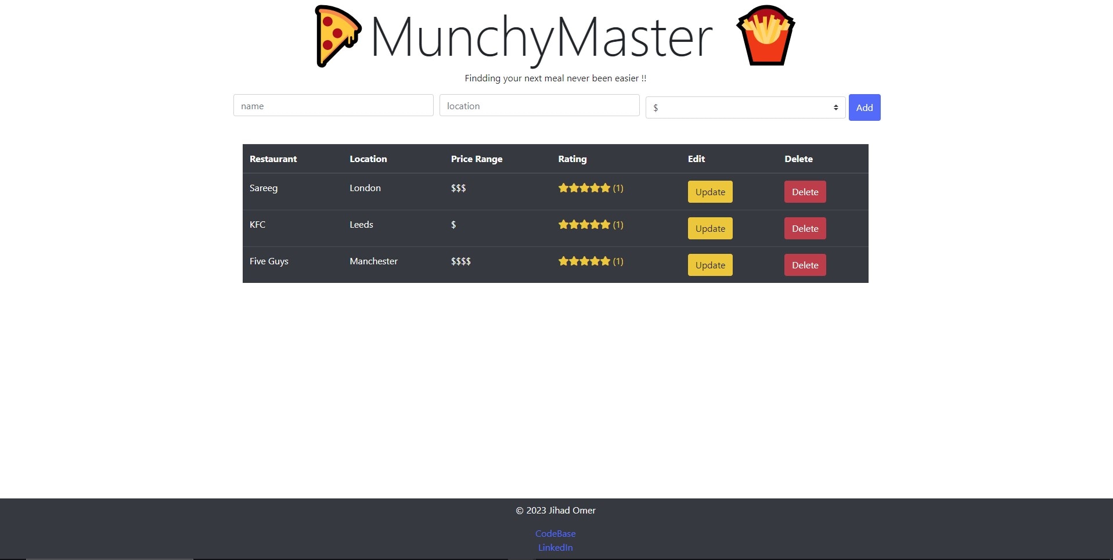Visit the LinkedIn footer link
This screenshot has height=560, width=1113.
(555, 547)
